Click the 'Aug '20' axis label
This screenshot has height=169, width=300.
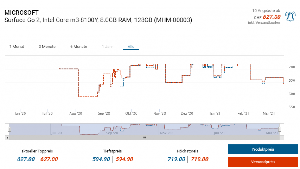coord(76,113)
